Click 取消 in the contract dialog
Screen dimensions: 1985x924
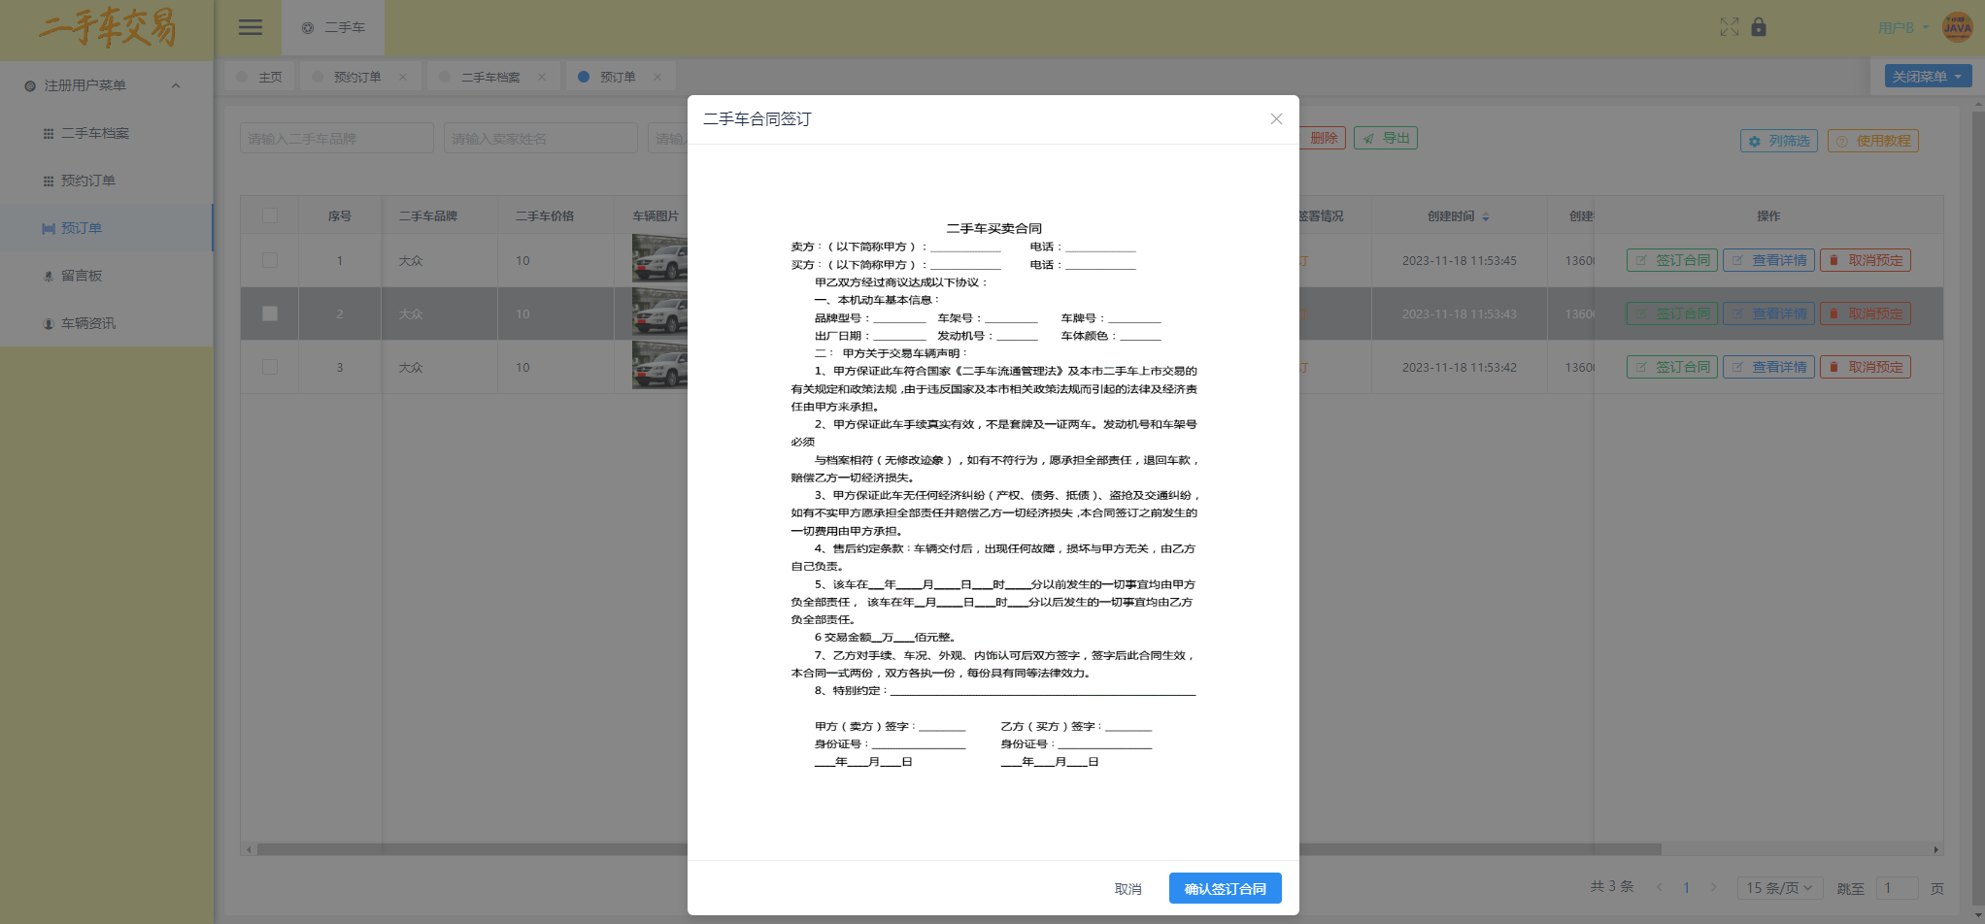click(x=1127, y=888)
